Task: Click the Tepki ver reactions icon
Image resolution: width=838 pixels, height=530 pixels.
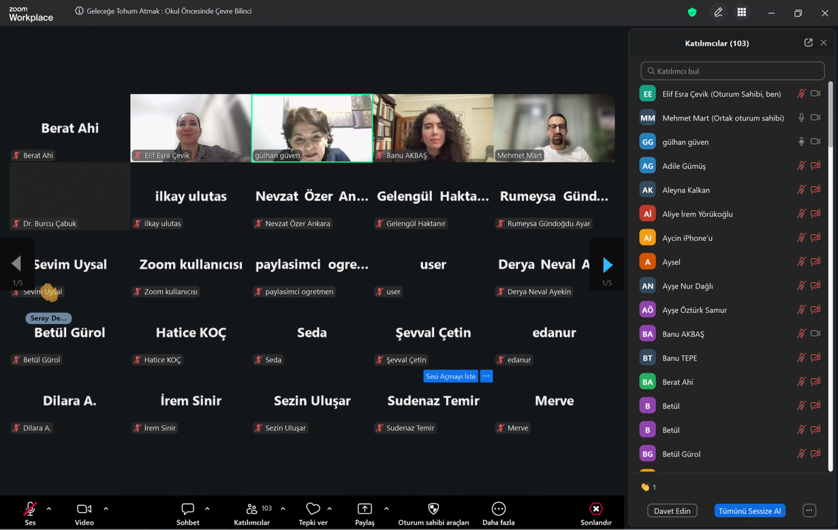Action: [313, 510]
